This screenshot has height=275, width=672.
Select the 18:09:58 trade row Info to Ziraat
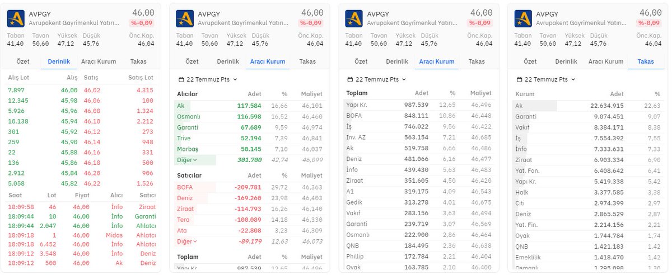pos(81,207)
